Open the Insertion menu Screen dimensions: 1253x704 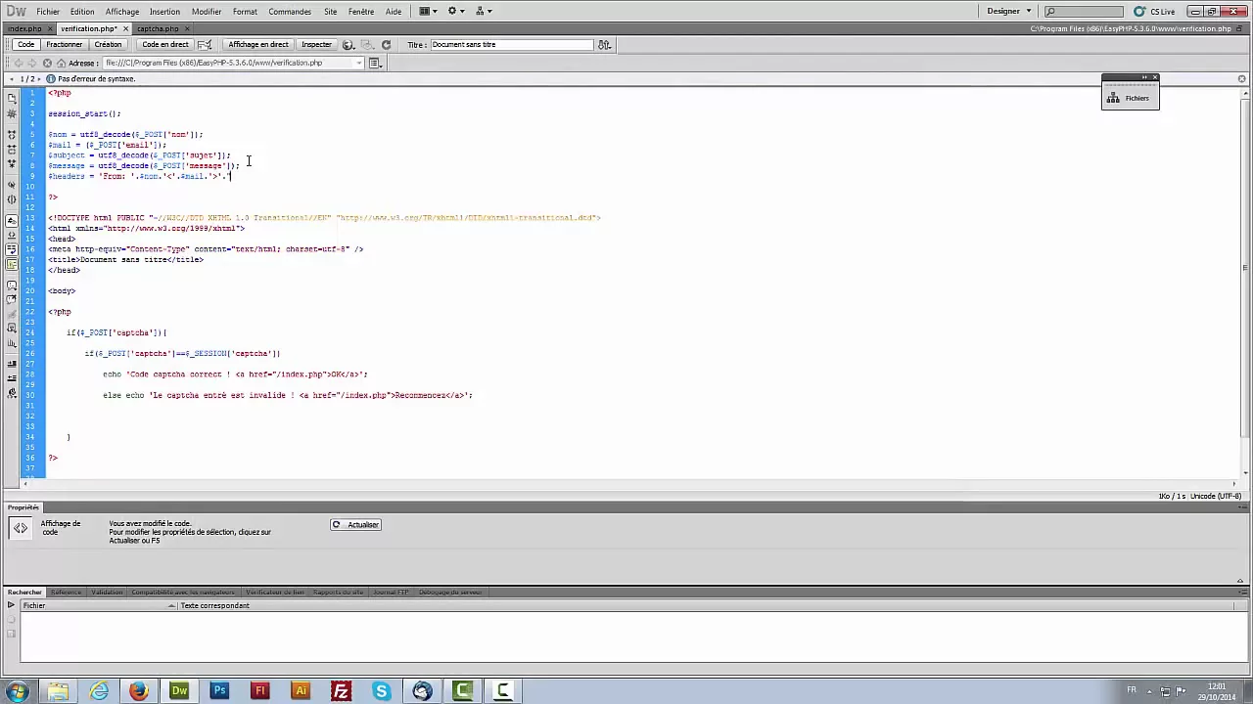click(164, 12)
